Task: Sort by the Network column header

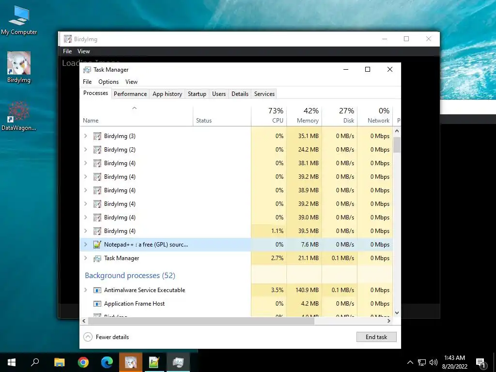Action: (375, 115)
